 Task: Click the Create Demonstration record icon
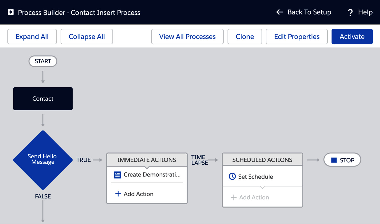(117, 175)
